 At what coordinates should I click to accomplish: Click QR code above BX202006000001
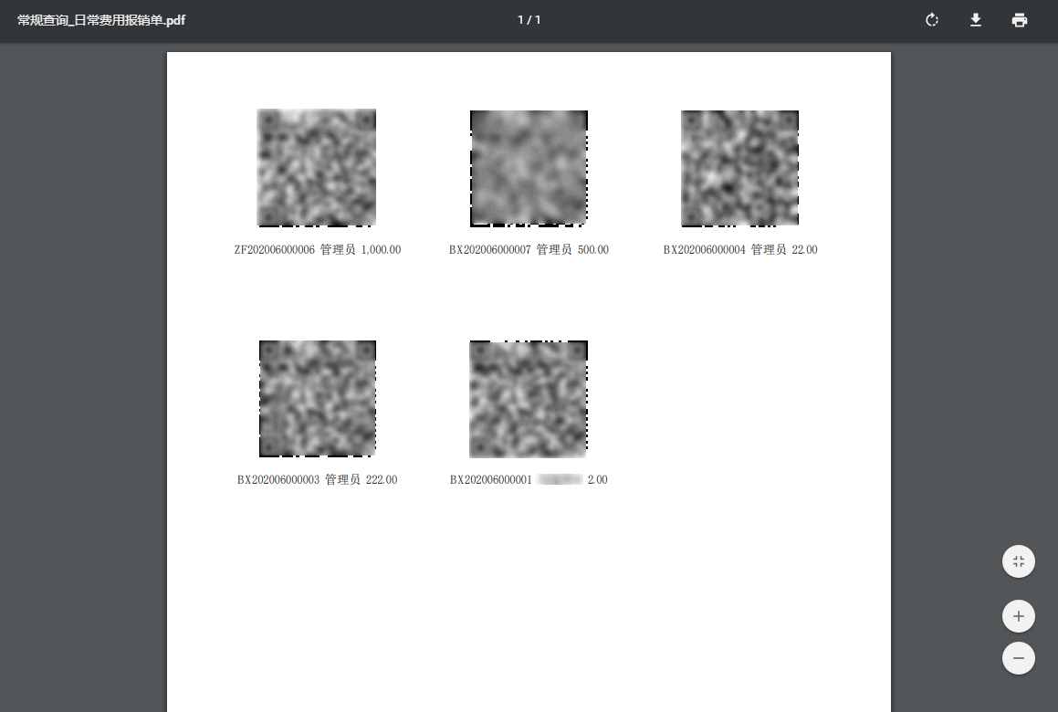coord(529,399)
